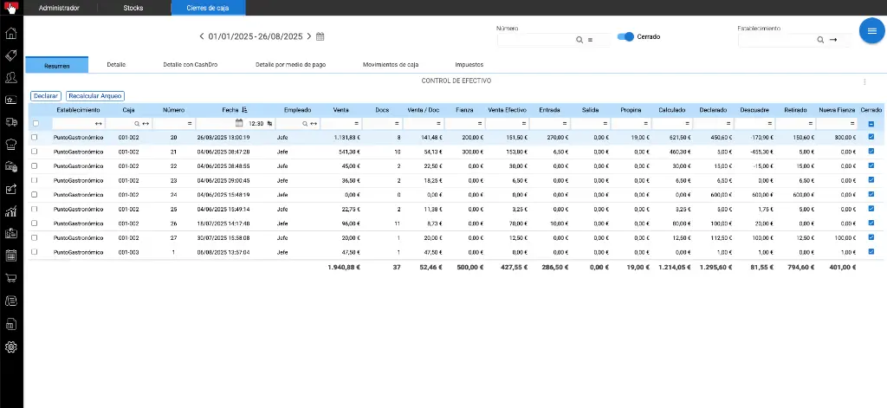Click the total Venta 1.940,88 €
887x408 pixels.
[343, 267]
